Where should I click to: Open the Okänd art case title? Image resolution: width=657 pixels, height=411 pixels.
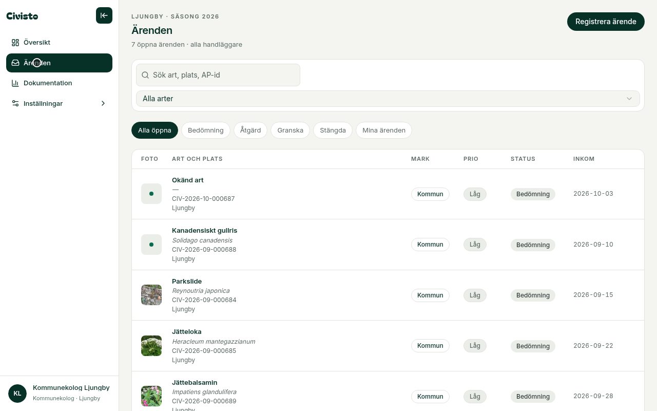pos(188,180)
